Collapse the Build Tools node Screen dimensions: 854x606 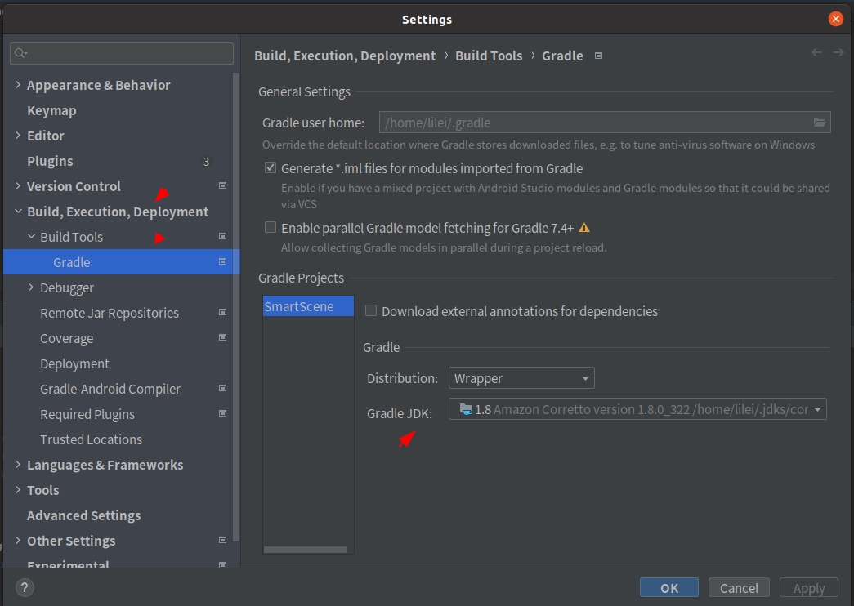pos(31,236)
